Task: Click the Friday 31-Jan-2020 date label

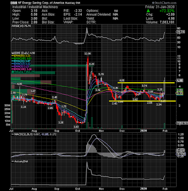Action: (160, 7)
